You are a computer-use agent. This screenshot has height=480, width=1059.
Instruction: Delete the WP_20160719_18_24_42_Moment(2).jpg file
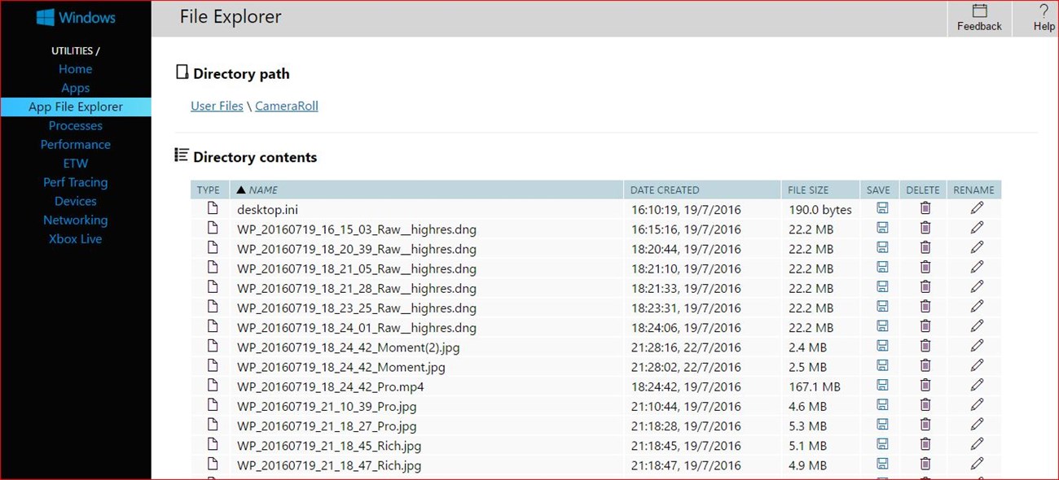click(925, 347)
